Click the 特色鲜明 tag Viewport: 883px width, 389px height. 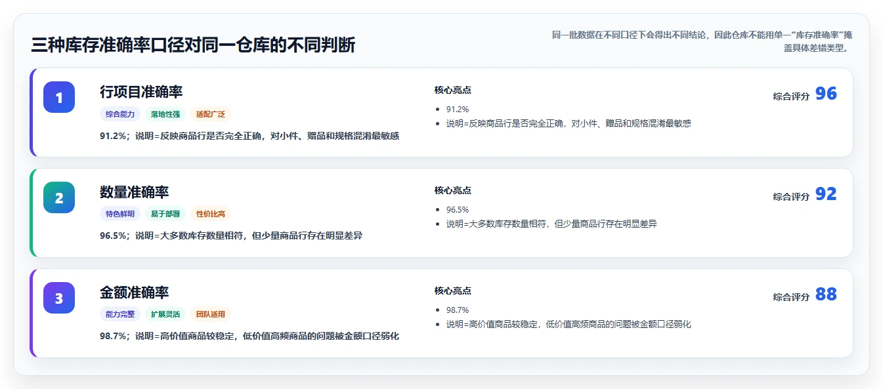[120, 214]
